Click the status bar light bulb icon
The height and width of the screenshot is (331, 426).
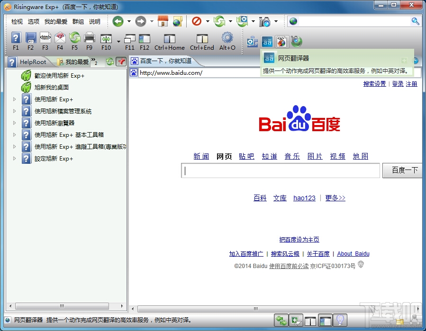pyautogui.click(x=340, y=320)
